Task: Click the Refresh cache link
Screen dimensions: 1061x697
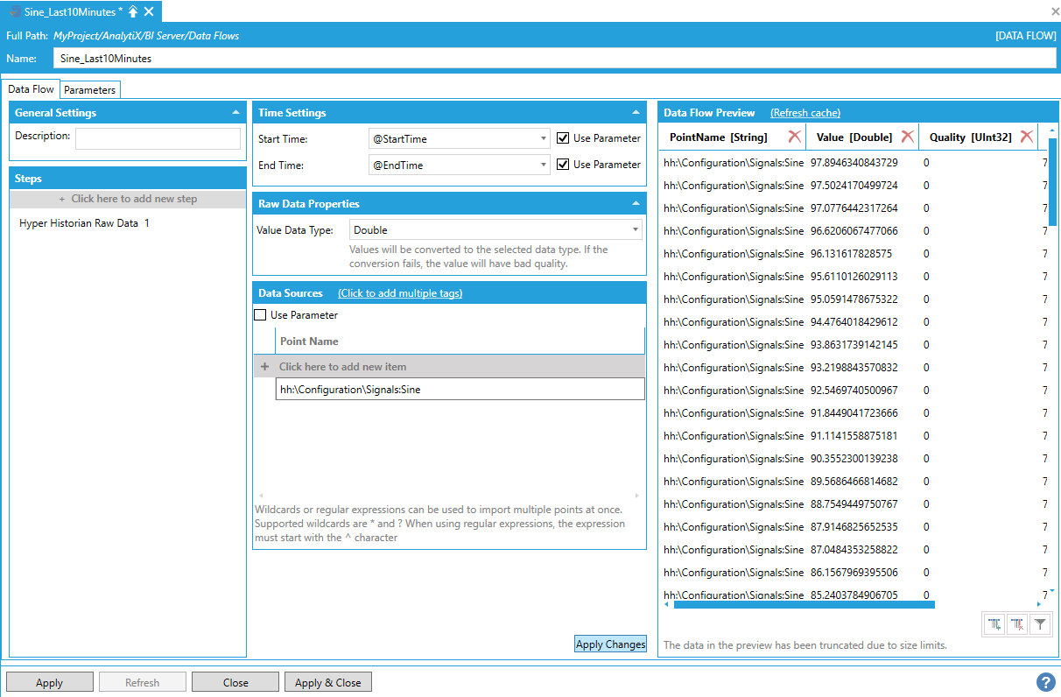Action: (x=805, y=113)
